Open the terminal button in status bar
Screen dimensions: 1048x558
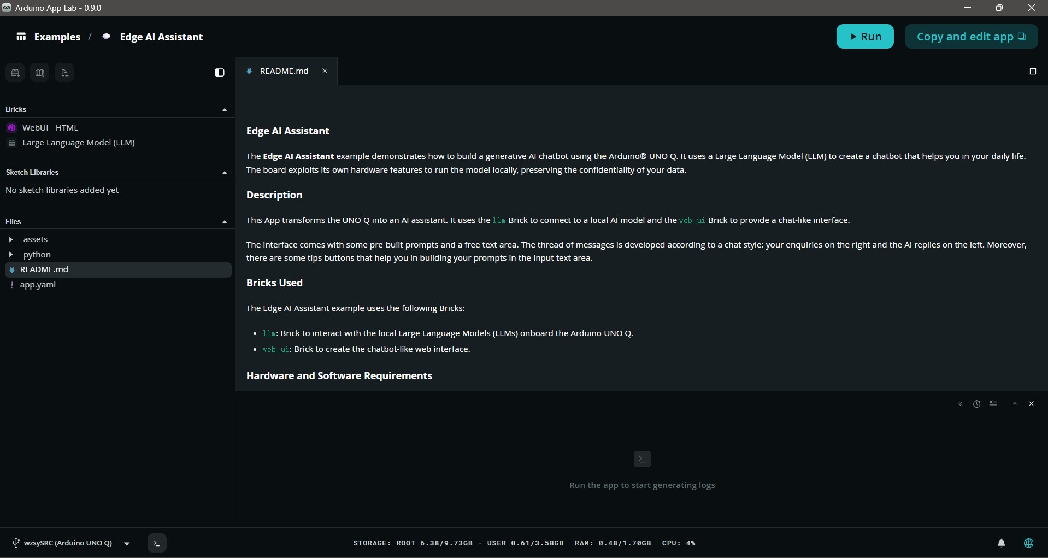[157, 543]
